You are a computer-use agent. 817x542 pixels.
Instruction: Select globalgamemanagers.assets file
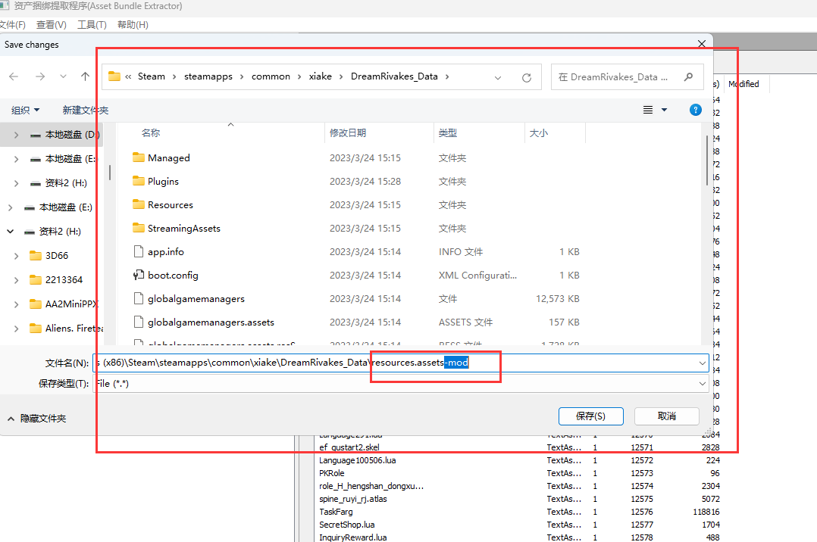coord(211,322)
